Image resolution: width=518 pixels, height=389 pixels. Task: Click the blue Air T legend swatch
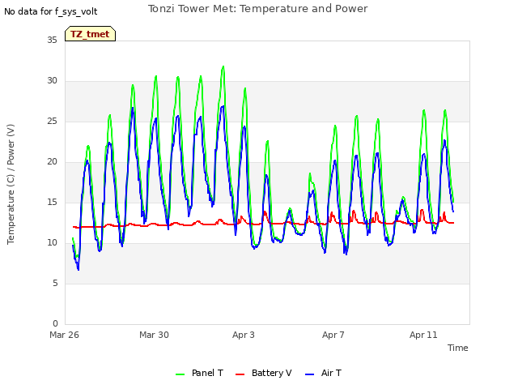click(x=309, y=374)
